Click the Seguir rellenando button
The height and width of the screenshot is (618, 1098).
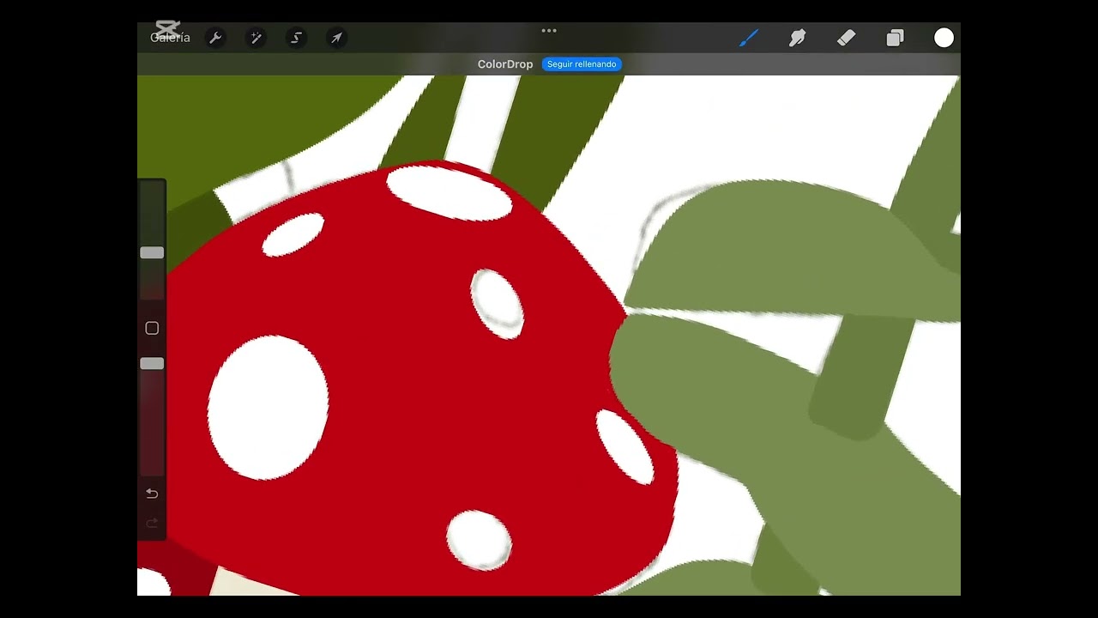(x=582, y=64)
